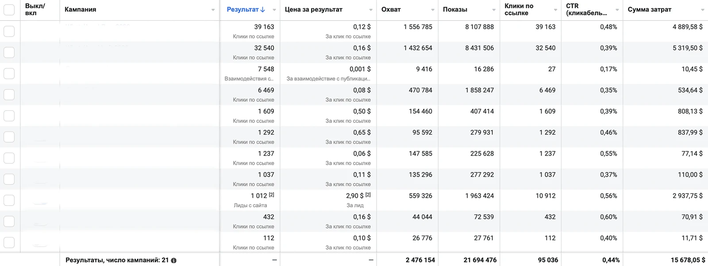Click the За взаимодействие с публикаци... label
Viewport: 708px width, 266px height.
pos(328,79)
